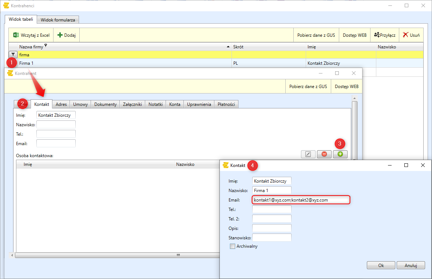Click the Przyłącz users icon
This screenshot has width=432, height=279.
377,35
